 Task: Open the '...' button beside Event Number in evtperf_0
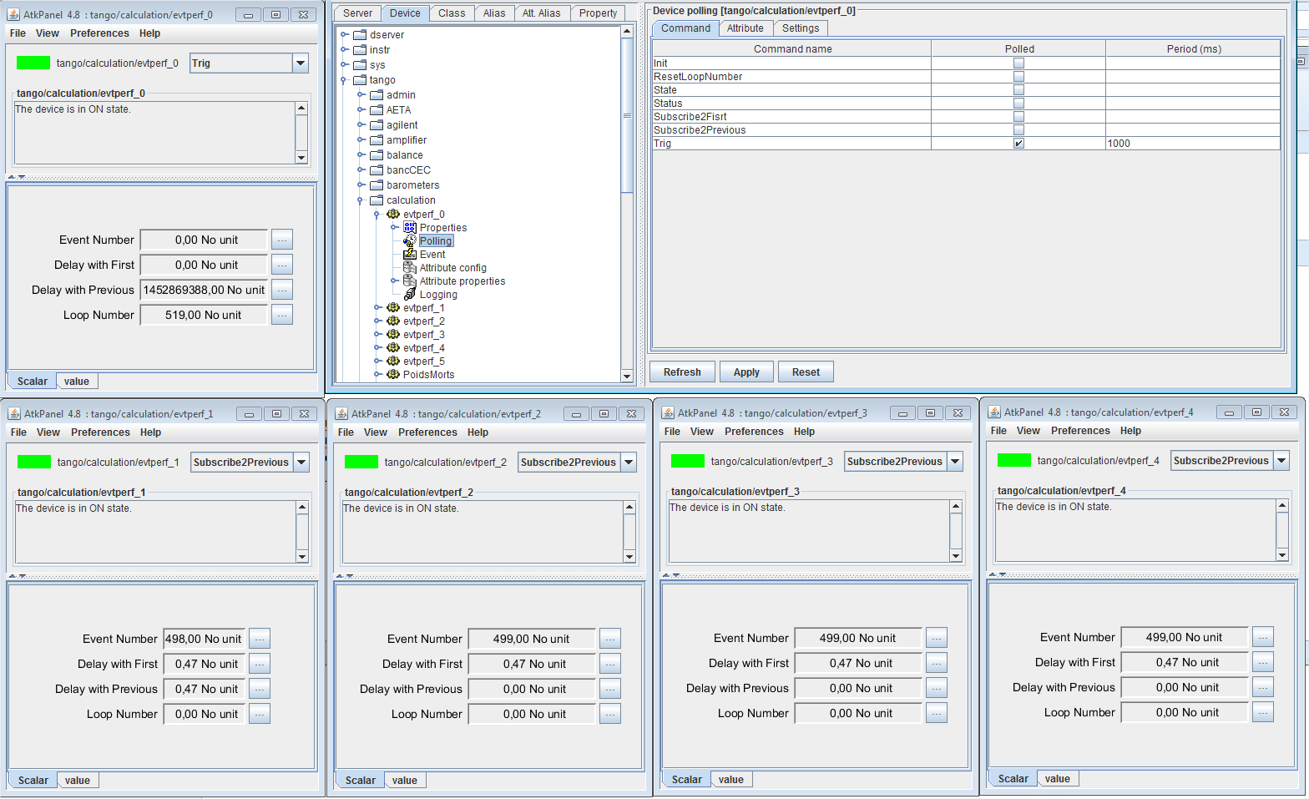282,240
